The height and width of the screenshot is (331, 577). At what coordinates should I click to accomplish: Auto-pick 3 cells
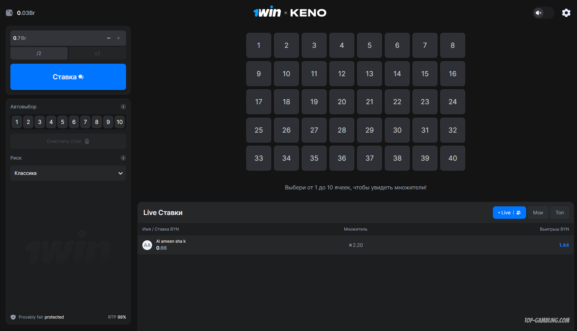[x=39, y=122]
